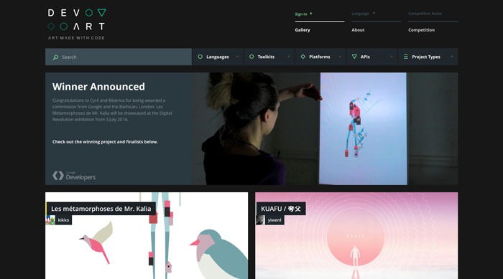Expand the Toolkits filter dropdown arrow
The height and width of the screenshot is (279, 503).
point(289,57)
